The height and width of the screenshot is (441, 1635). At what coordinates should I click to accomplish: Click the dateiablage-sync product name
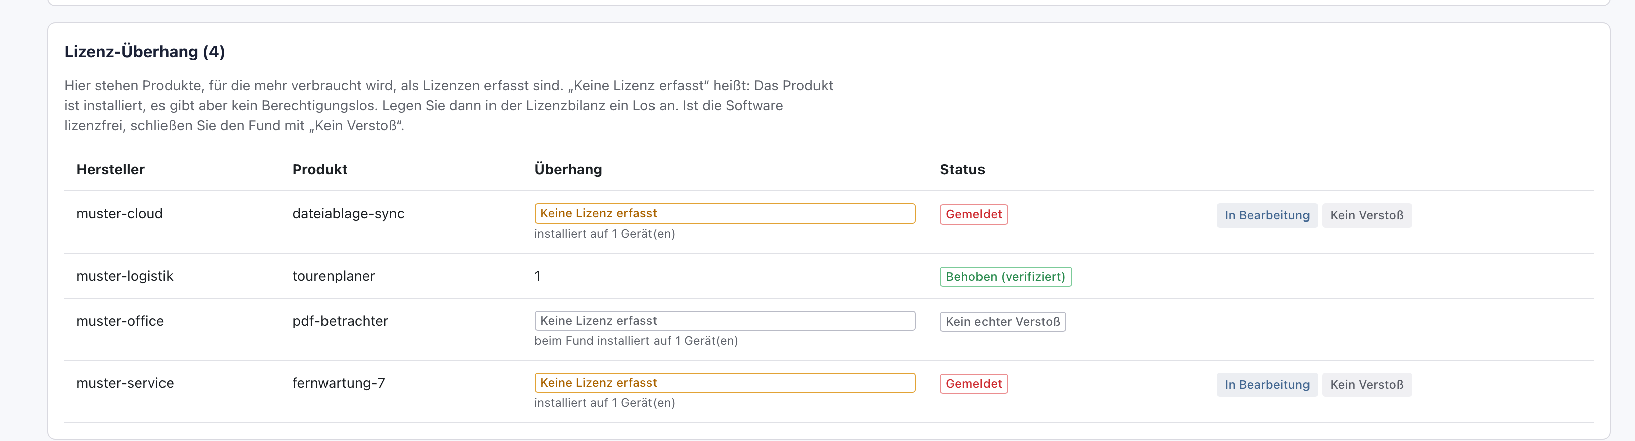click(x=349, y=214)
